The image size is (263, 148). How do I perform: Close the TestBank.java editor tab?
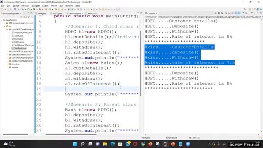pos(83,14)
